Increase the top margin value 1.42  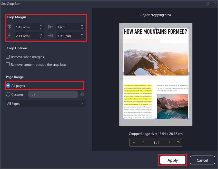(x=41, y=26)
